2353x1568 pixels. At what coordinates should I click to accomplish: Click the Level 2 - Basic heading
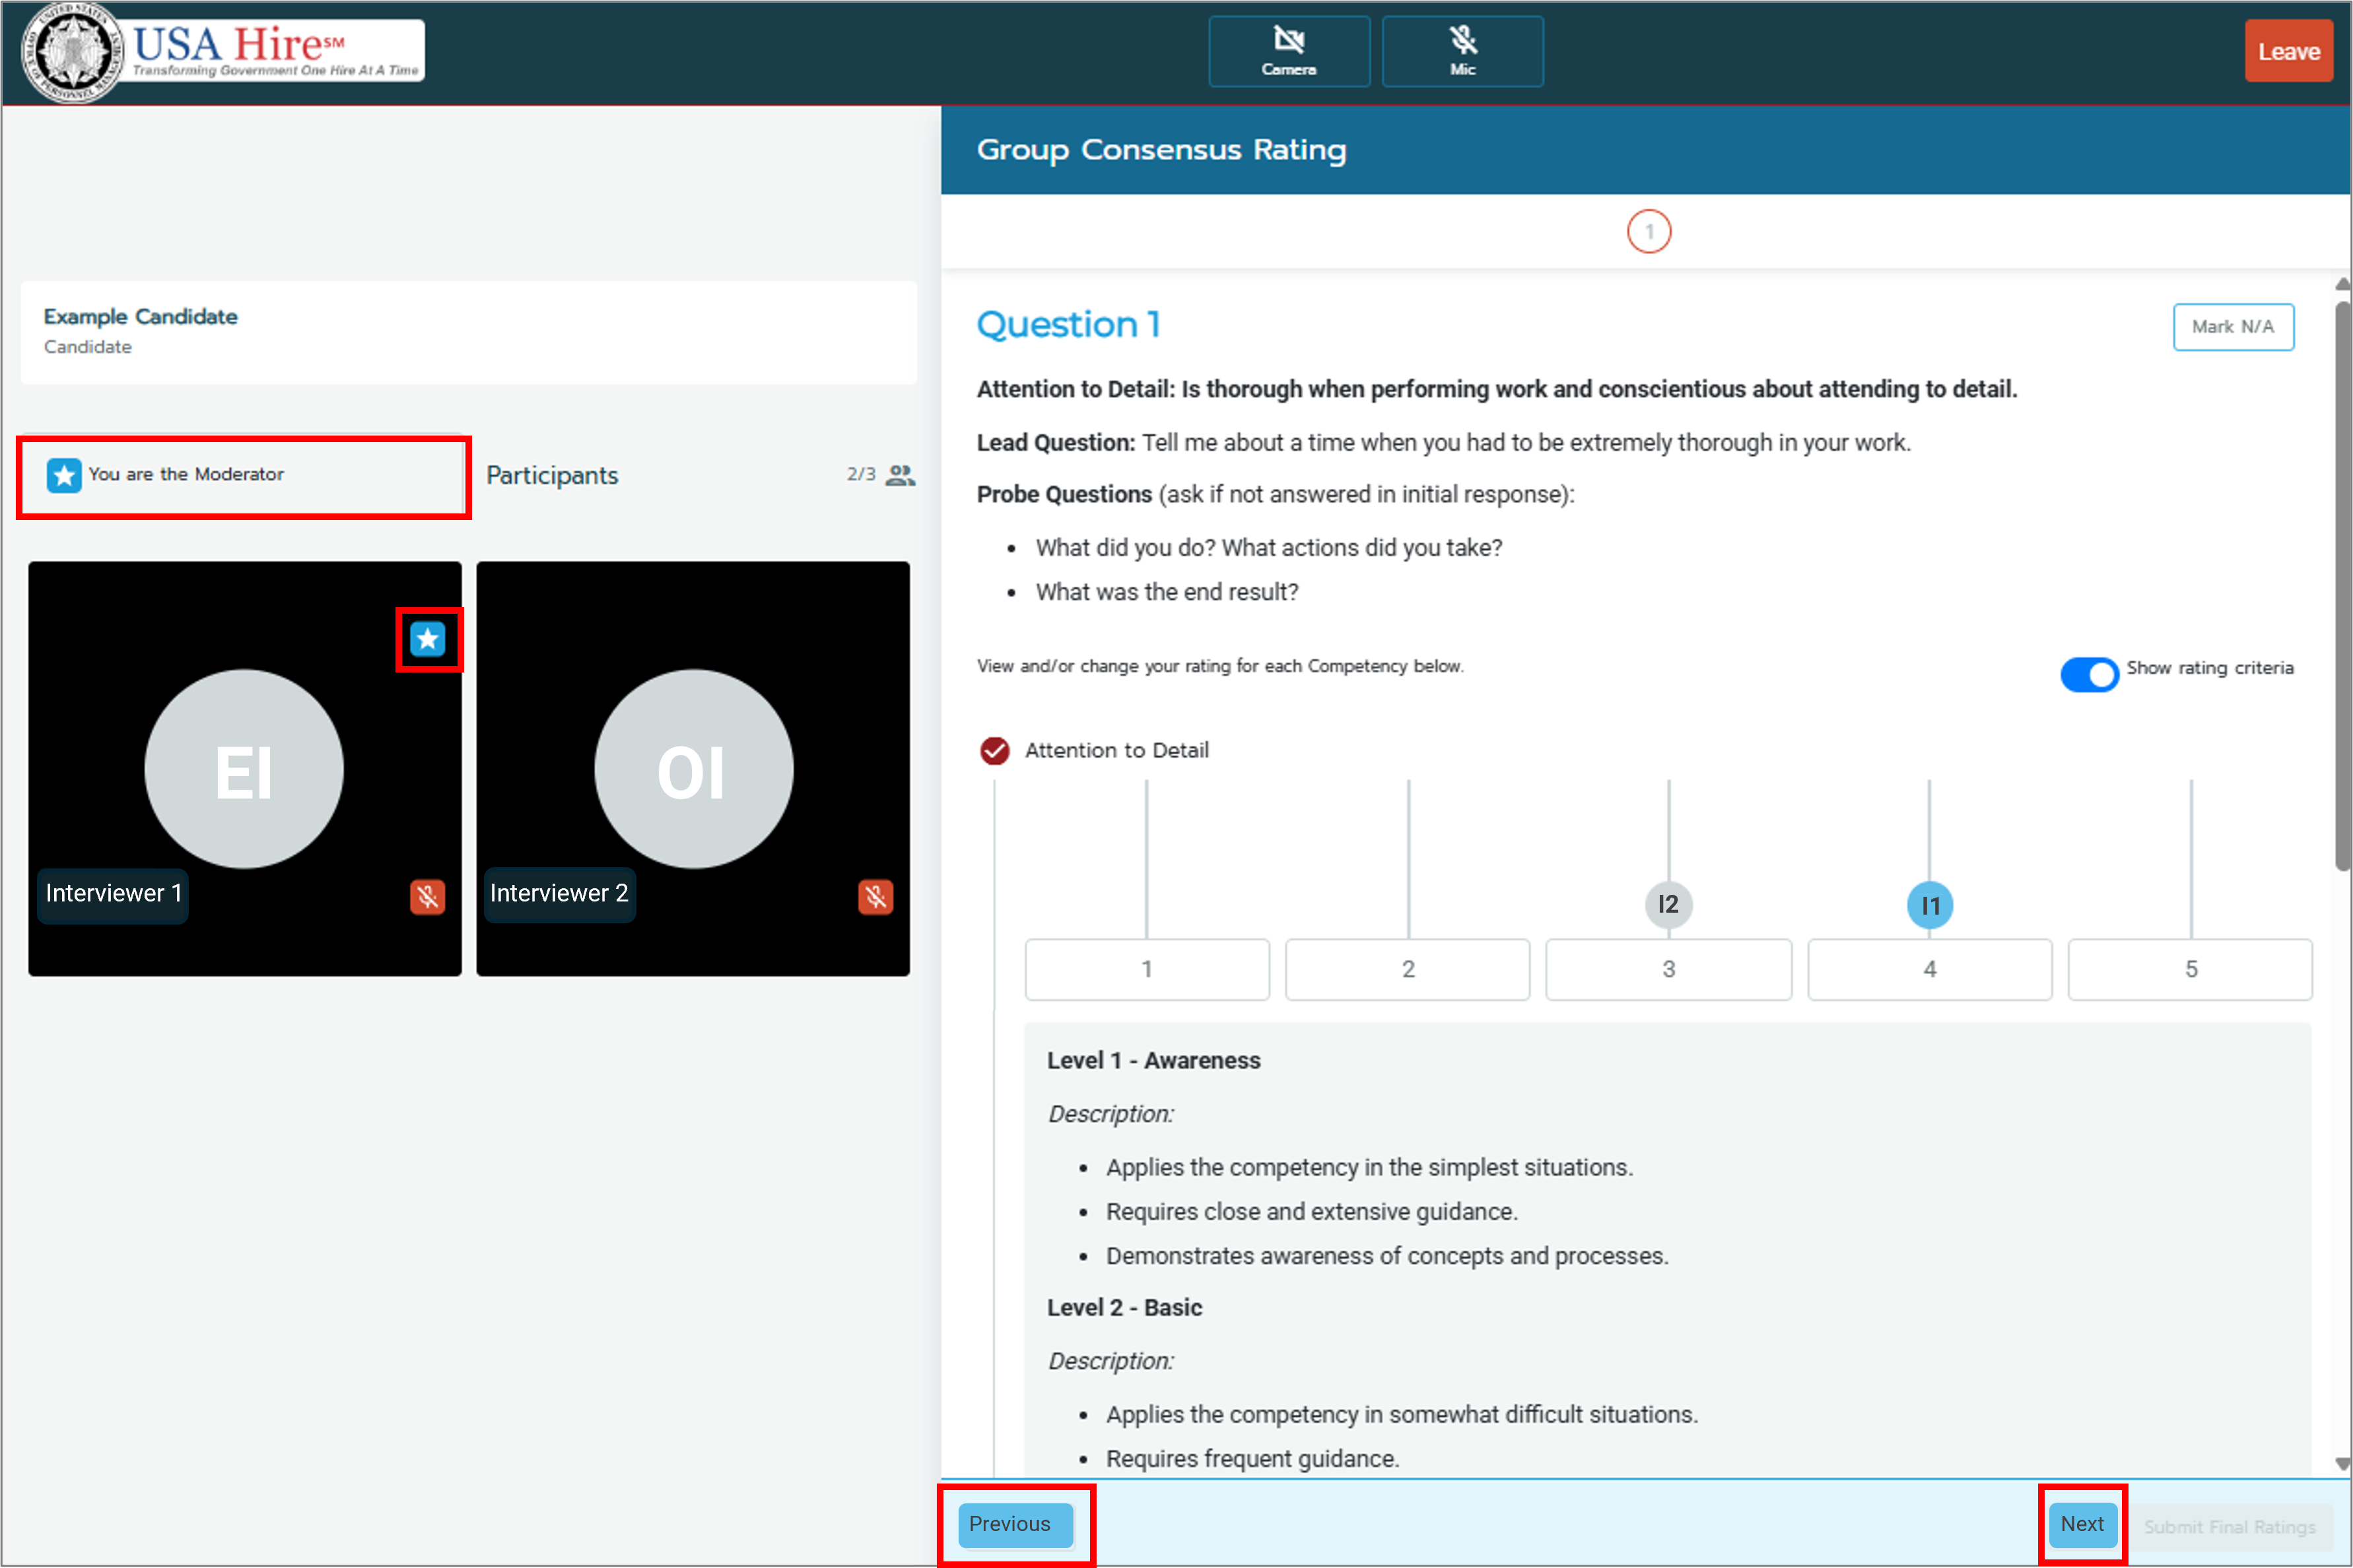tap(1124, 1308)
